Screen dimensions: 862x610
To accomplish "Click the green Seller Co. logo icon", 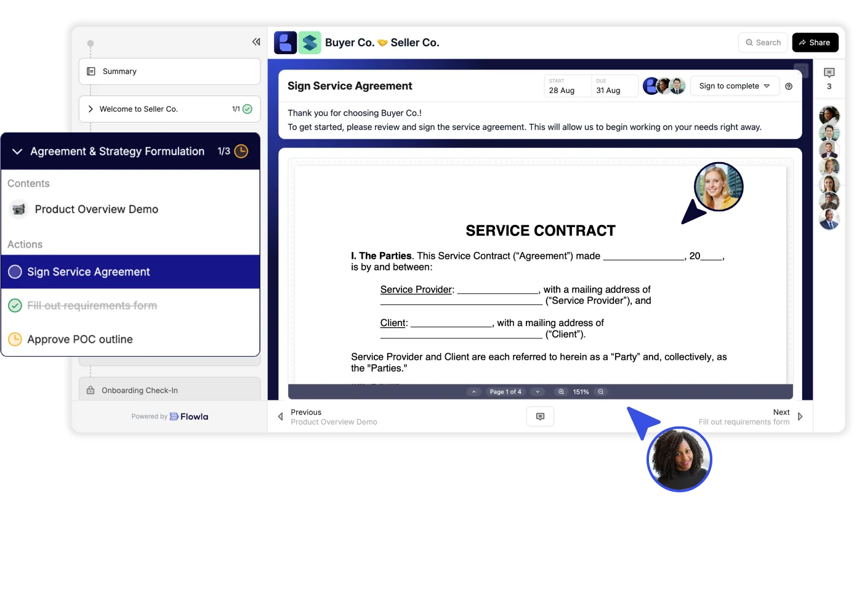I will [x=310, y=43].
